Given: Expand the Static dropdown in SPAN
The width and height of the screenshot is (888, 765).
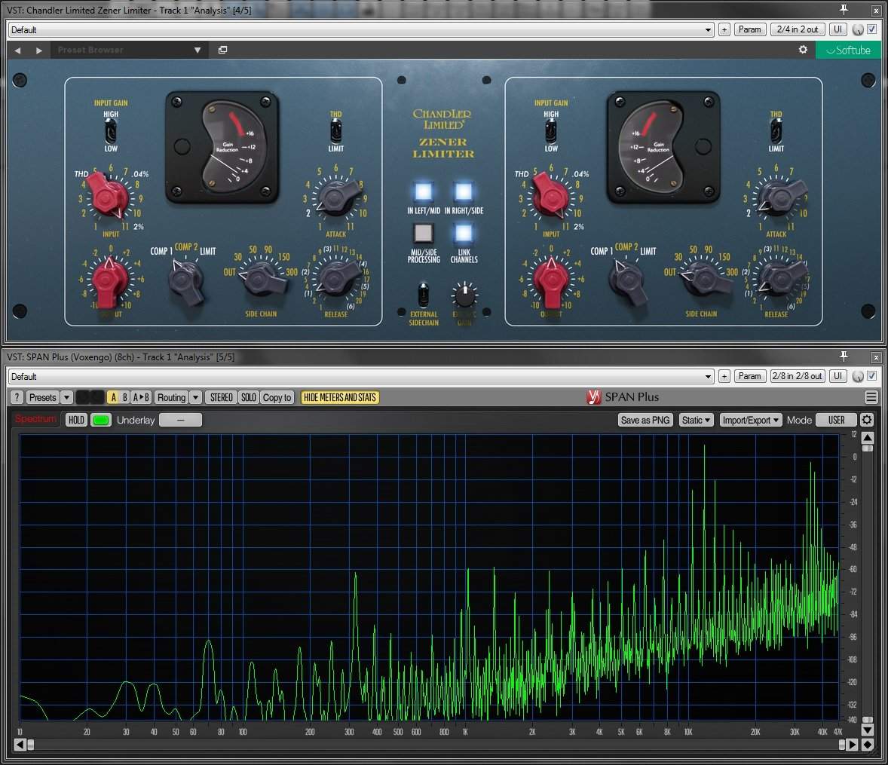Looking at the screenshot, I should (696, 420).
